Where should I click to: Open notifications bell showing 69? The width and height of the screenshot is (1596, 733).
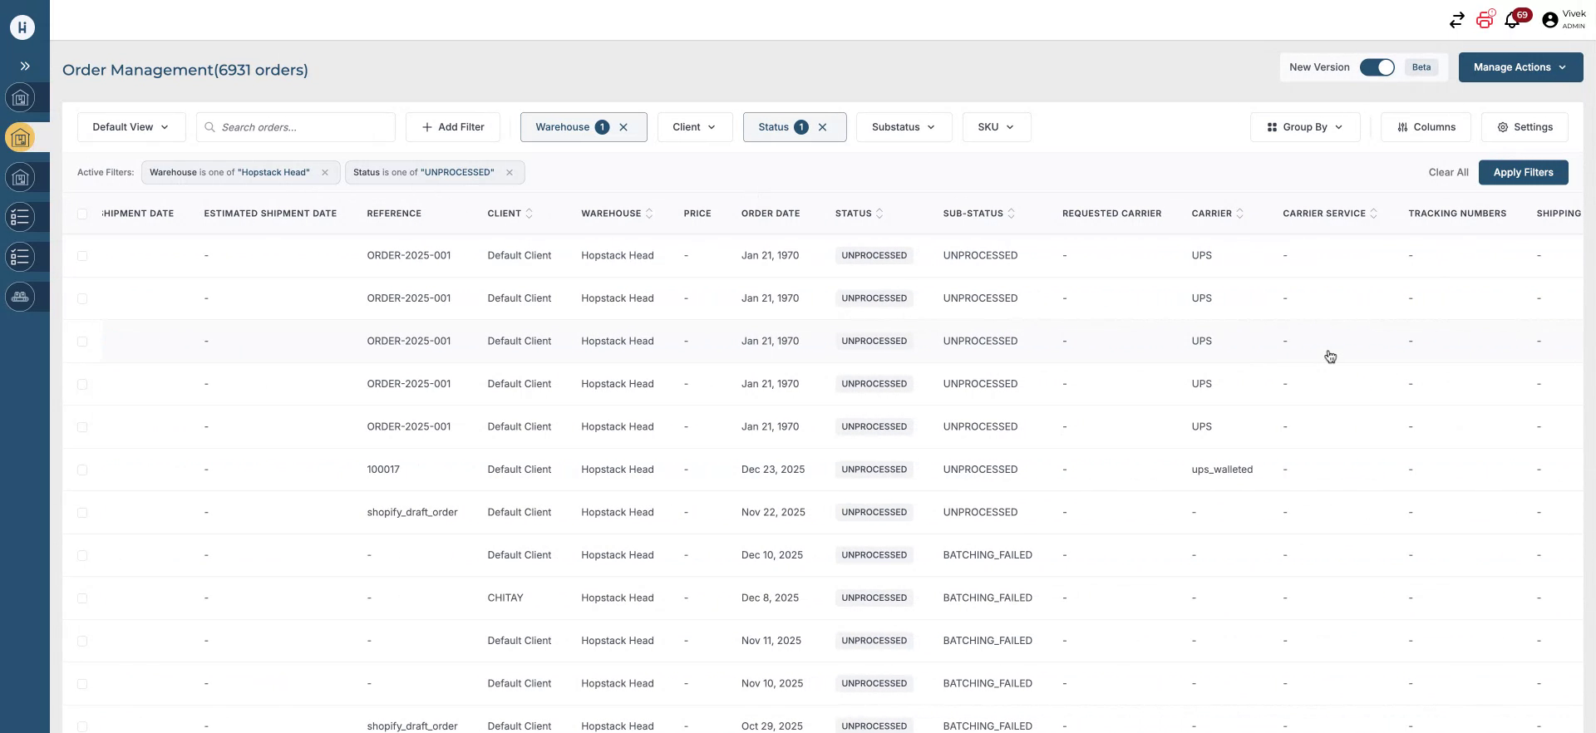[1513, 21]
